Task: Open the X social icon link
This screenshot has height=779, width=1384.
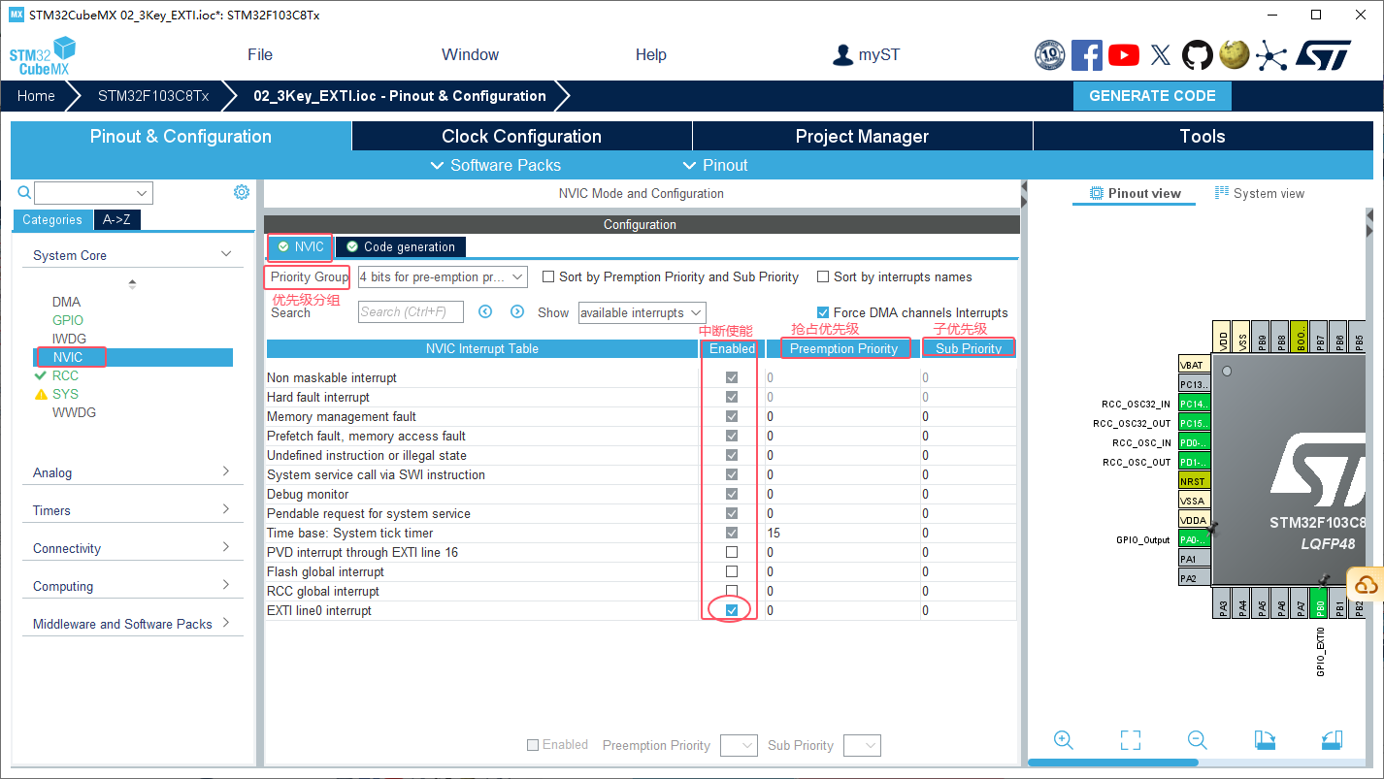Action: tap(1161, 54)
